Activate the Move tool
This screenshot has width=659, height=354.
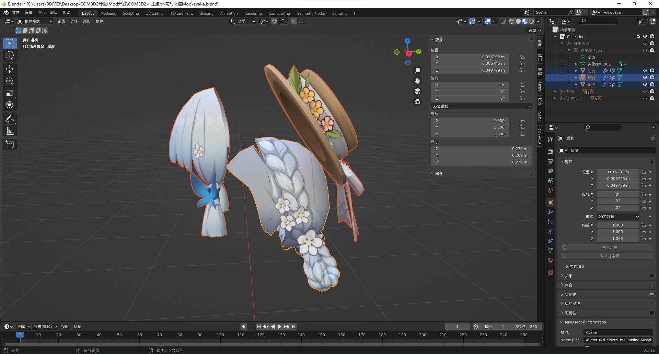10,69
